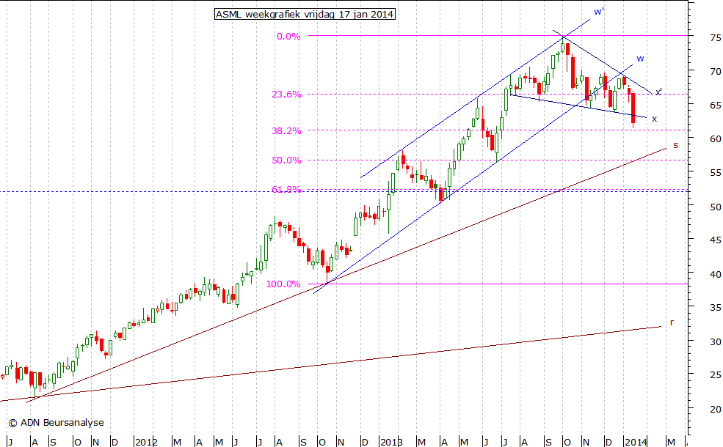Select the '2013' year label on time axis
The image size is (723, 447).
coord(391,443)
